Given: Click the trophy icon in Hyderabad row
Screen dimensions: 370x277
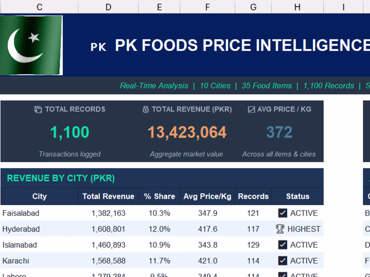Looking at the screenshot, I should point(280,229).
